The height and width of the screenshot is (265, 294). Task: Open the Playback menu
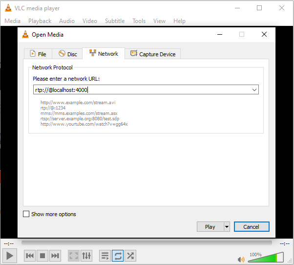point(40,21)
